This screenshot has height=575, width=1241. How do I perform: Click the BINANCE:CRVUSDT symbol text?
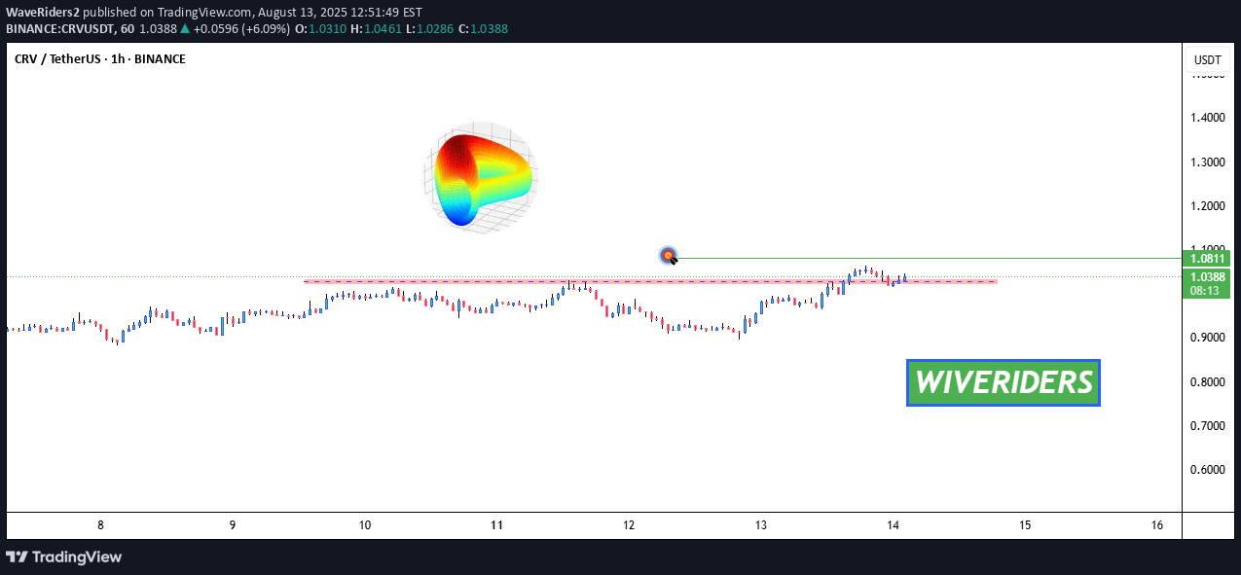coord(60,29)
